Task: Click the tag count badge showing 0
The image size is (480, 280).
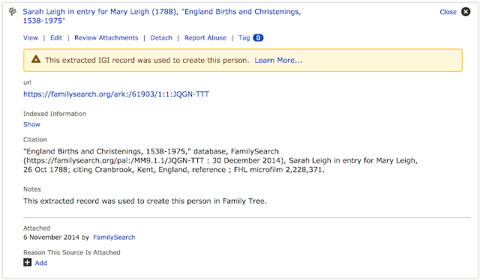Action: (x=258, y=37)
